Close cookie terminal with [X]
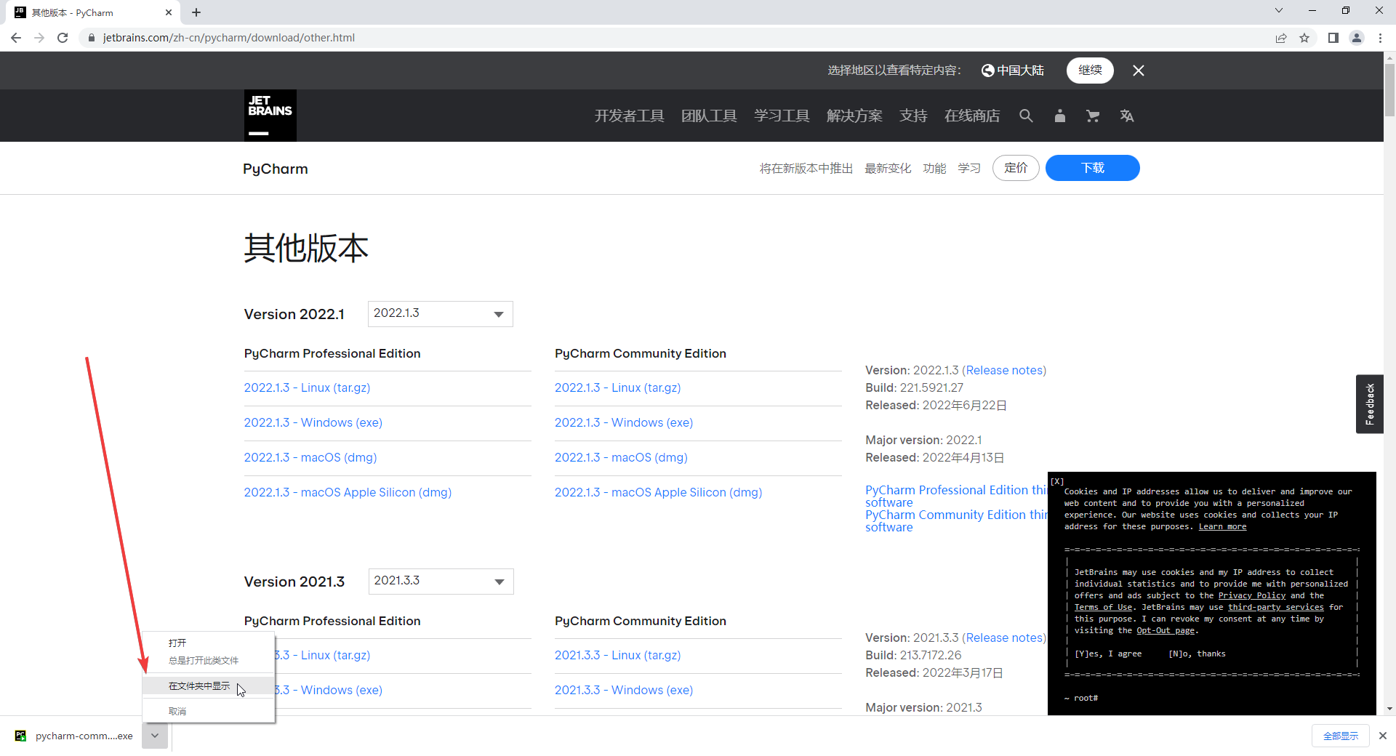The height and width of the screenshot is (756, 1396). [x=1058, y=481]
